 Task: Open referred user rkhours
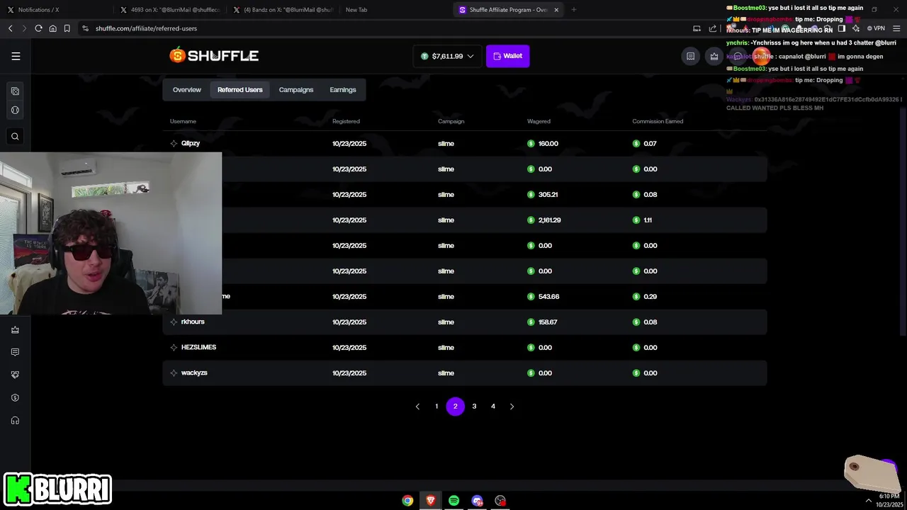click(193, 322)
